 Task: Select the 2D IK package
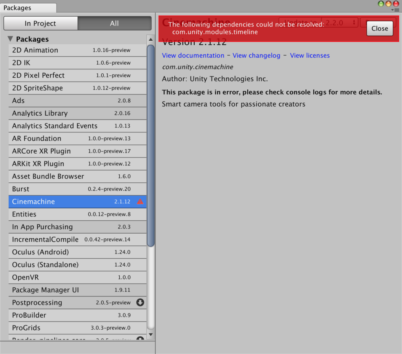tap(77, 63)
